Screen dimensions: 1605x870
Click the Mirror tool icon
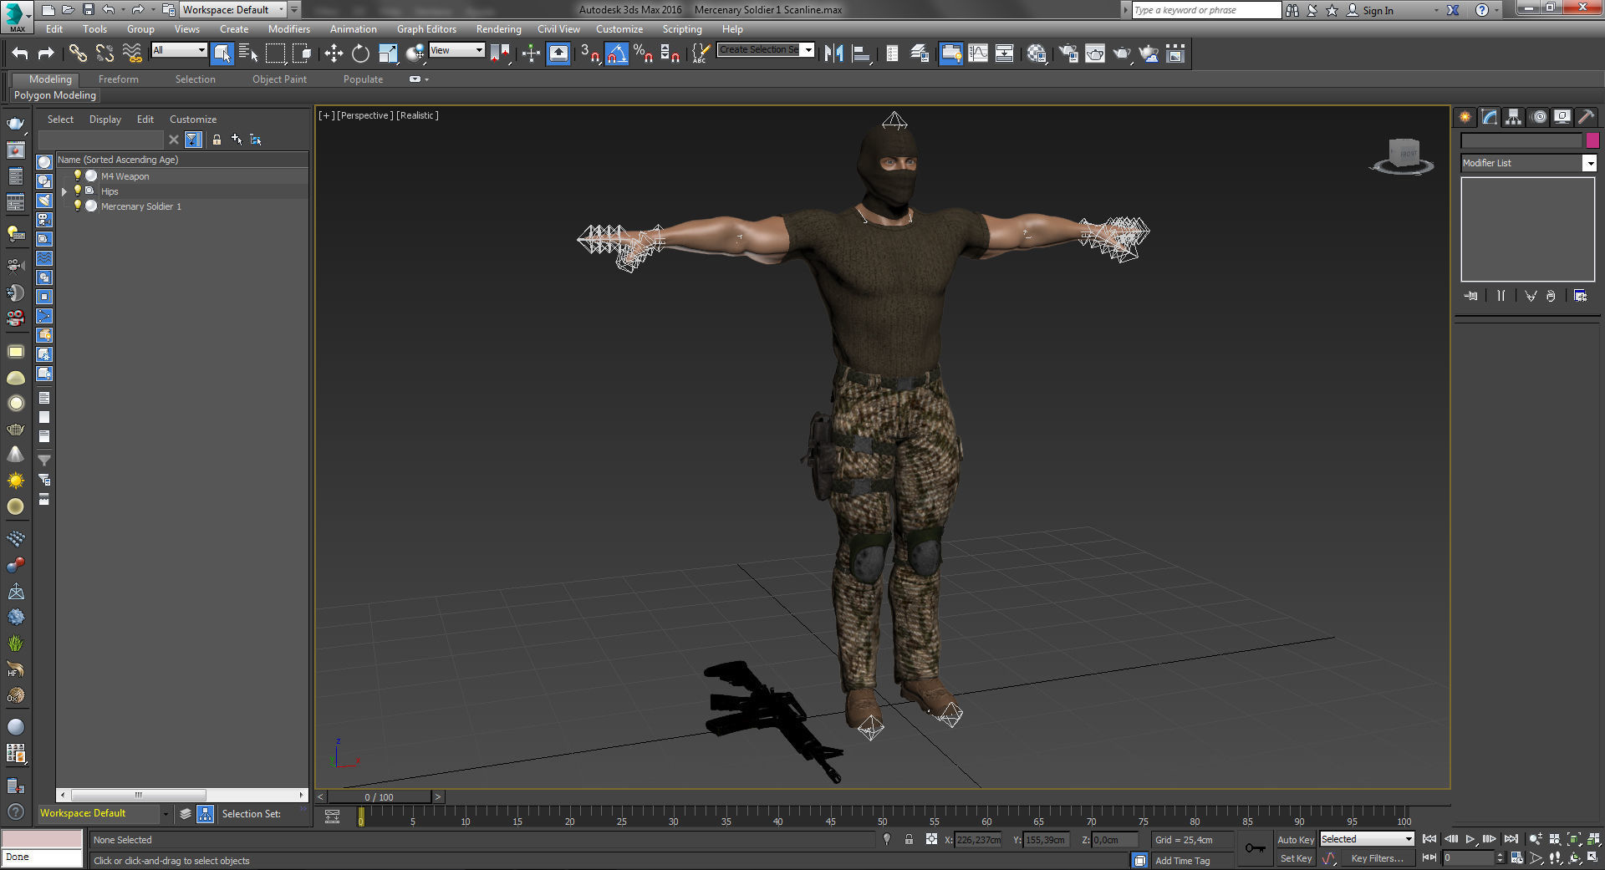point(833,53)
